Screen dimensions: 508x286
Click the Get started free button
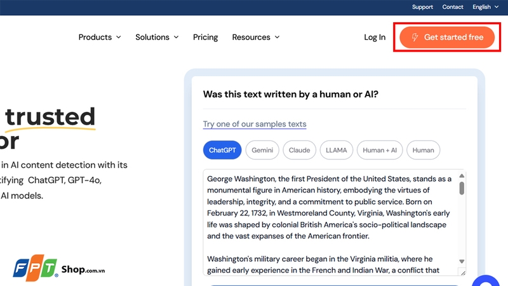447,37
